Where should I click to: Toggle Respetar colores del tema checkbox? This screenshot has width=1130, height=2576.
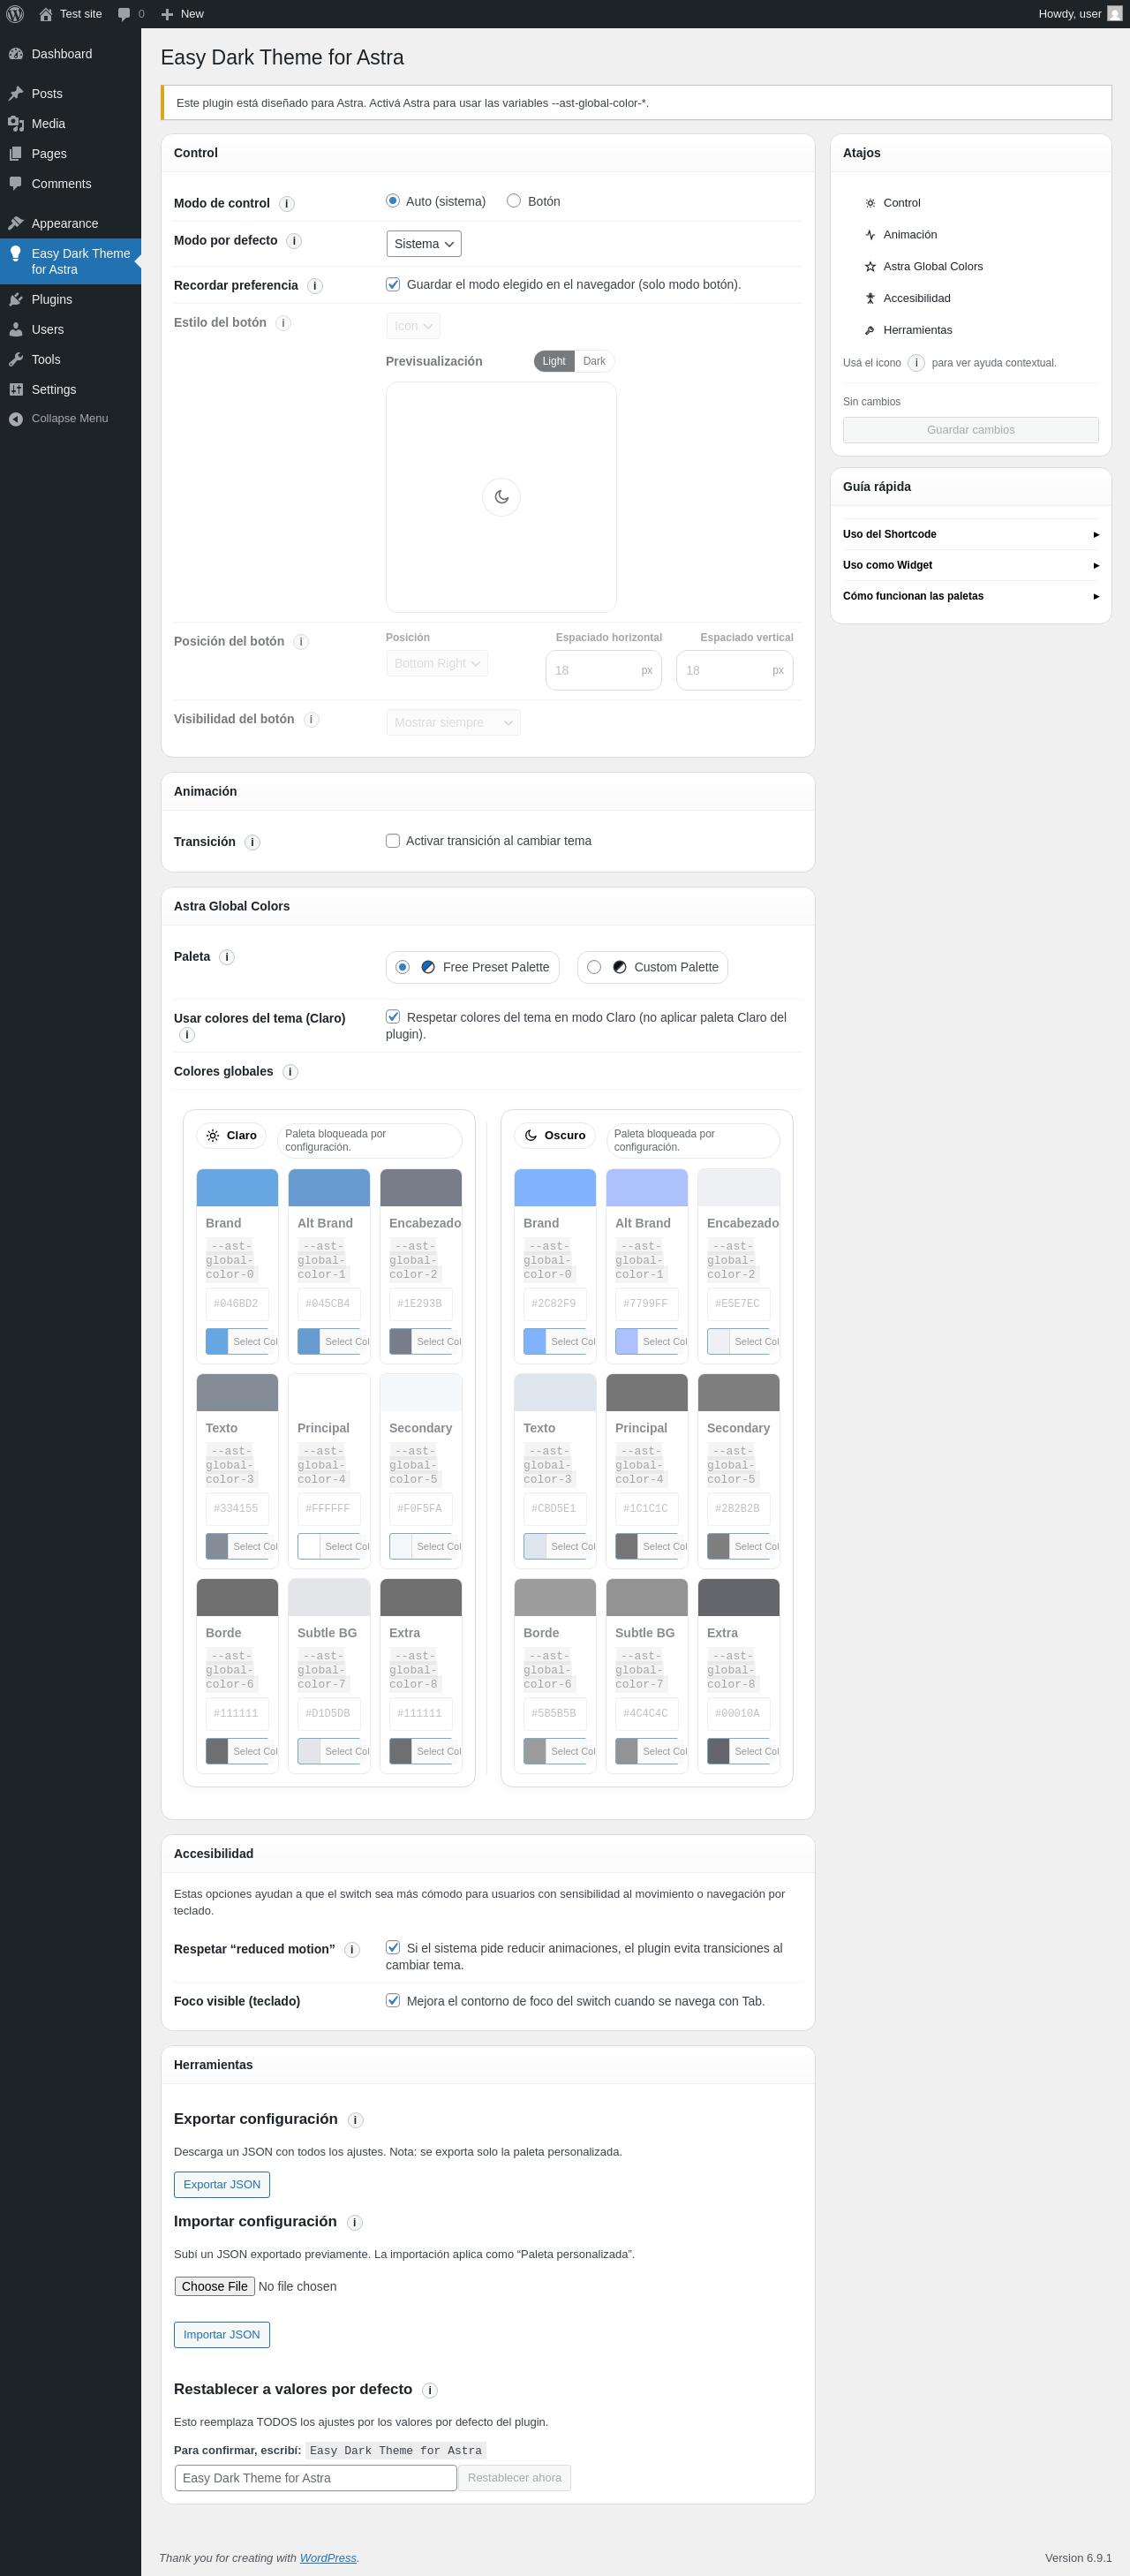point(393,1017)
